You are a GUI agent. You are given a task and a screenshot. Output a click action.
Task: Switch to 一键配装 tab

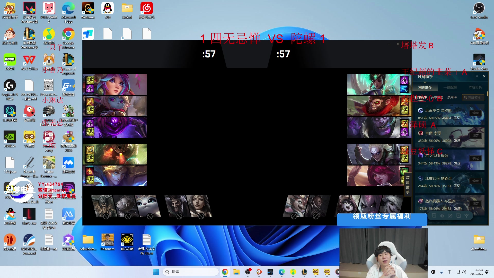coord(450,87)
